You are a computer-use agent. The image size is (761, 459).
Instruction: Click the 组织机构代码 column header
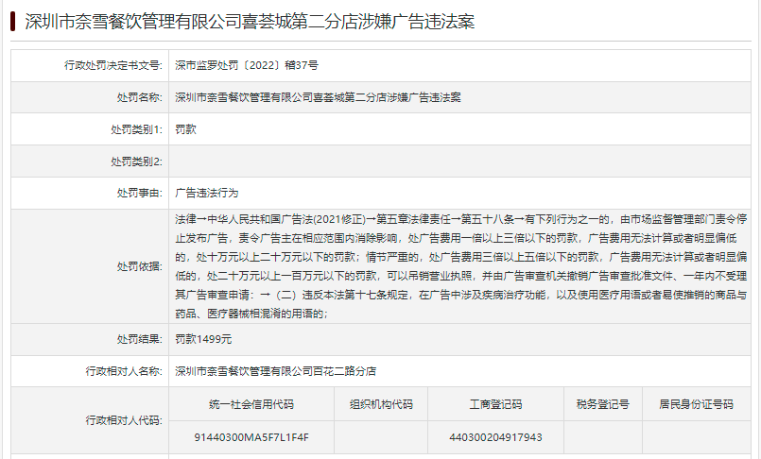(381, 404)
